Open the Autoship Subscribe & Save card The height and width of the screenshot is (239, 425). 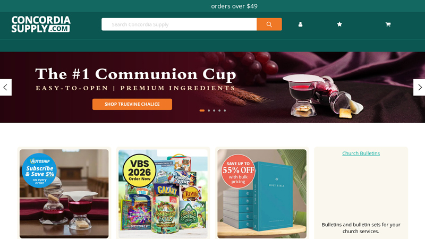[x=64, y=194]
